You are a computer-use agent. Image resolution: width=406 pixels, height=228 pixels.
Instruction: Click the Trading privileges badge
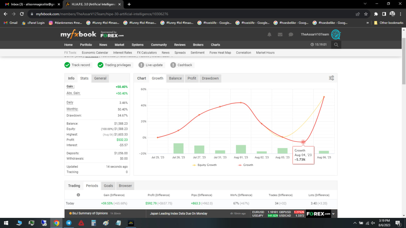[115, 65]
